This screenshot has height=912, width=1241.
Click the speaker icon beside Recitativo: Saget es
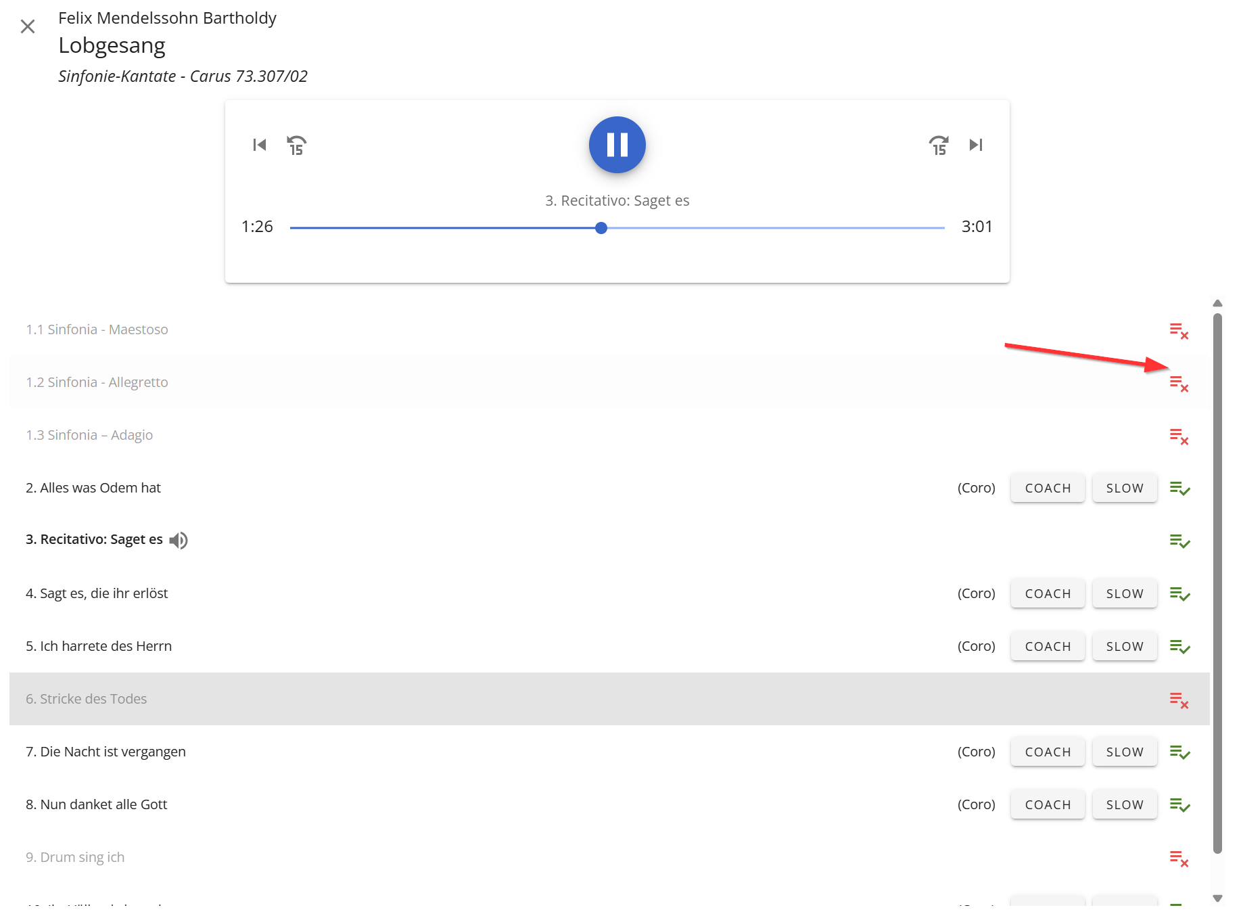(x=179, y=540)
